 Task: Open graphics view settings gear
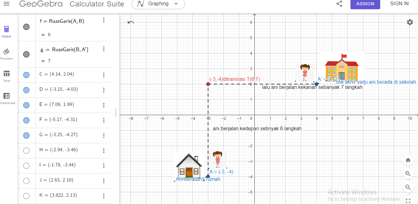[410, 22]
